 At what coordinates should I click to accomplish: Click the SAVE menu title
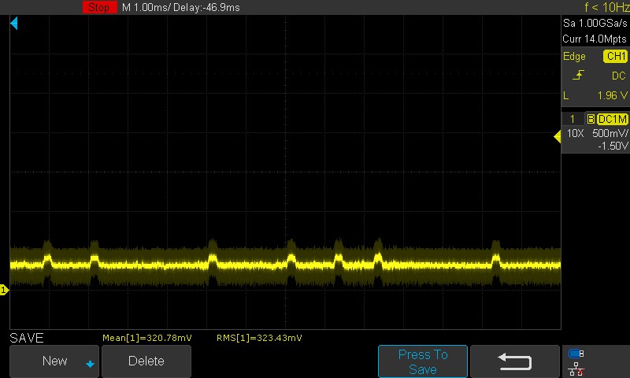(27, 339)
